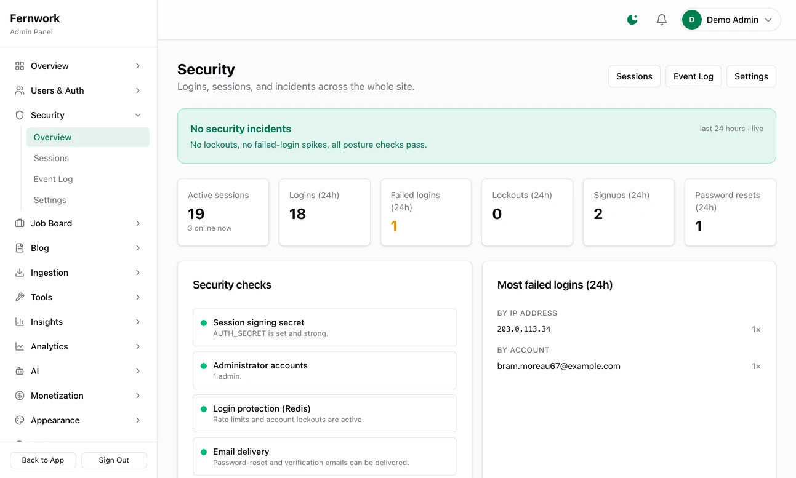The image size is (796, 478).
Task: Expand the Insights section chevron
Action: (138, 322)
